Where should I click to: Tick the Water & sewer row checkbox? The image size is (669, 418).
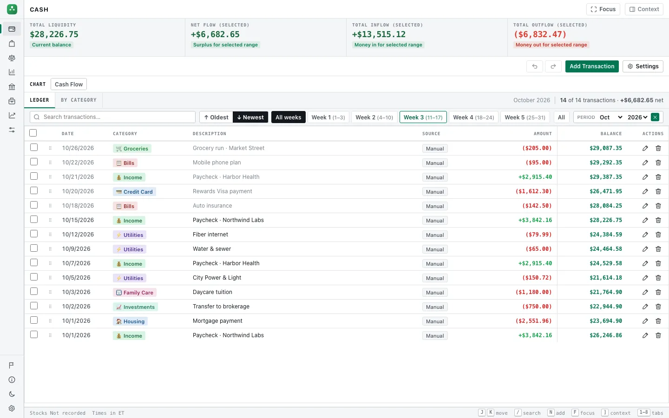point(34,248)
